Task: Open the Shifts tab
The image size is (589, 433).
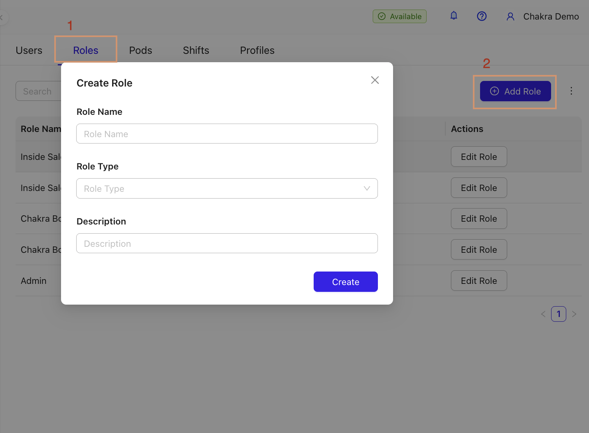Action: click(x=196, y=50)
